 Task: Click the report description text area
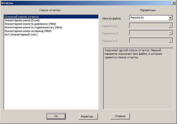[x=138, y=78]
